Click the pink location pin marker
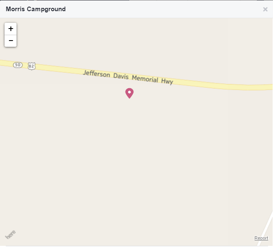Screen dimensions: 273x250 129,93
